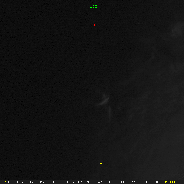
Task: Select the yellow McIDAS label
Action: click(170, 182)
